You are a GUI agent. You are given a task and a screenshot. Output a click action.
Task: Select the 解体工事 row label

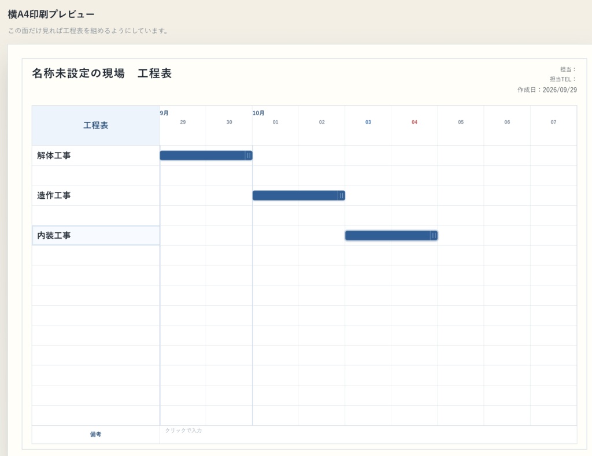pyautogui.click(x=96, y=155)
